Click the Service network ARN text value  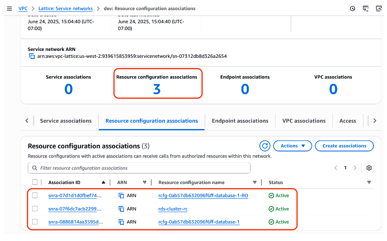coord(132,56)
